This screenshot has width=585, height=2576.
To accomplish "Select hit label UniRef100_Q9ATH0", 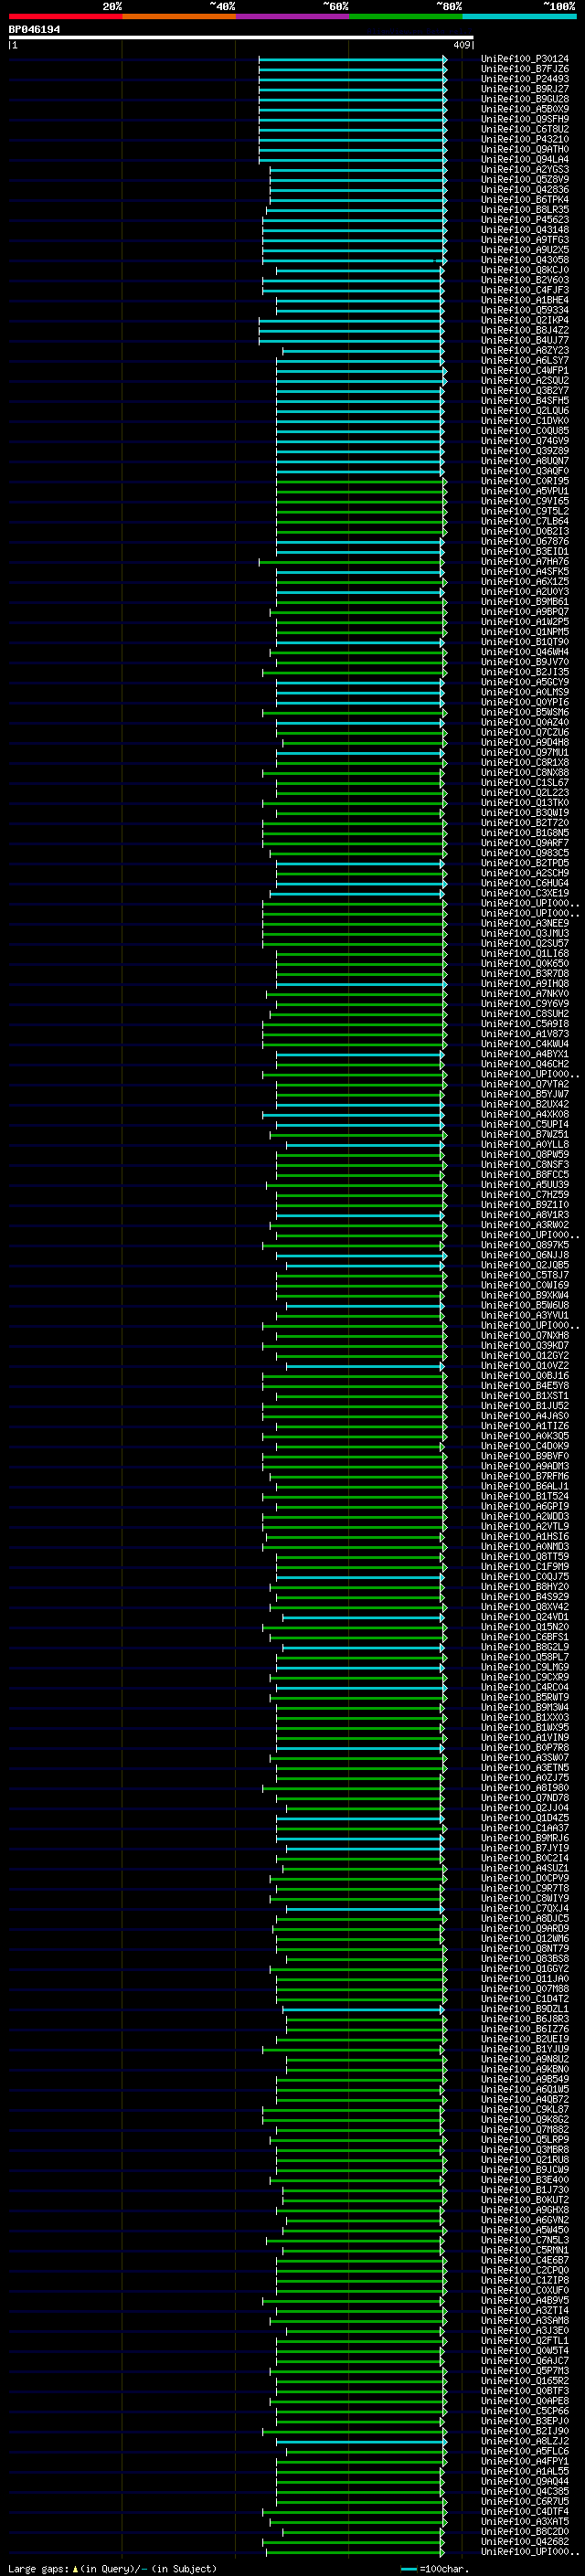I will pyautogui.click(x=524, y=149).
